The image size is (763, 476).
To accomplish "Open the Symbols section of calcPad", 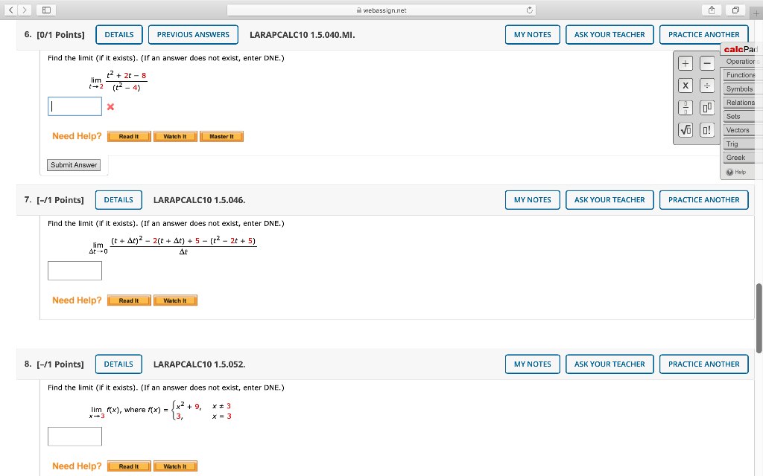I will (x=738, y=89).
